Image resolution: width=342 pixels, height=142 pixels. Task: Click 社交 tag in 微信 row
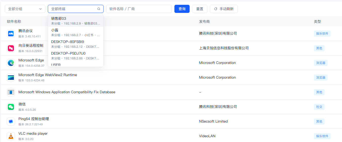point(319,107)
